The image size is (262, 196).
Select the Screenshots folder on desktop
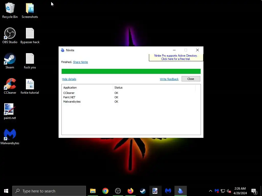(x=30, y=10)
